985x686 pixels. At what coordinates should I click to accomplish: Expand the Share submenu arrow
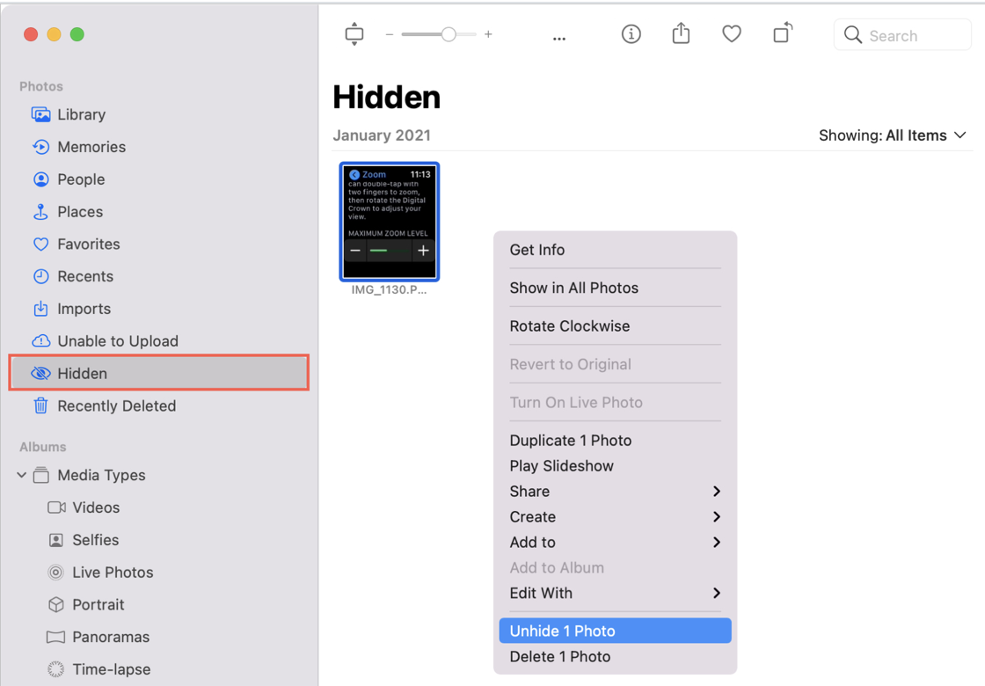click(716, 492)
